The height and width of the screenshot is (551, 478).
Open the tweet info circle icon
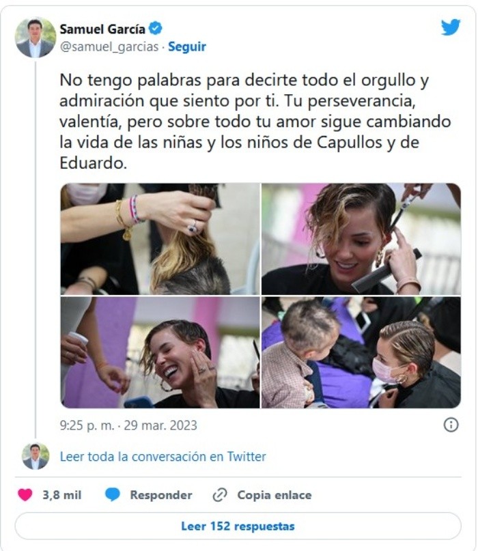(451, 425)
